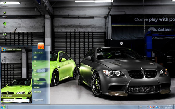Open 图片 (Pictures) in Start menu
Image resolution: width=175 pixels, height=109 pixels.
click(x=35, y=61)
